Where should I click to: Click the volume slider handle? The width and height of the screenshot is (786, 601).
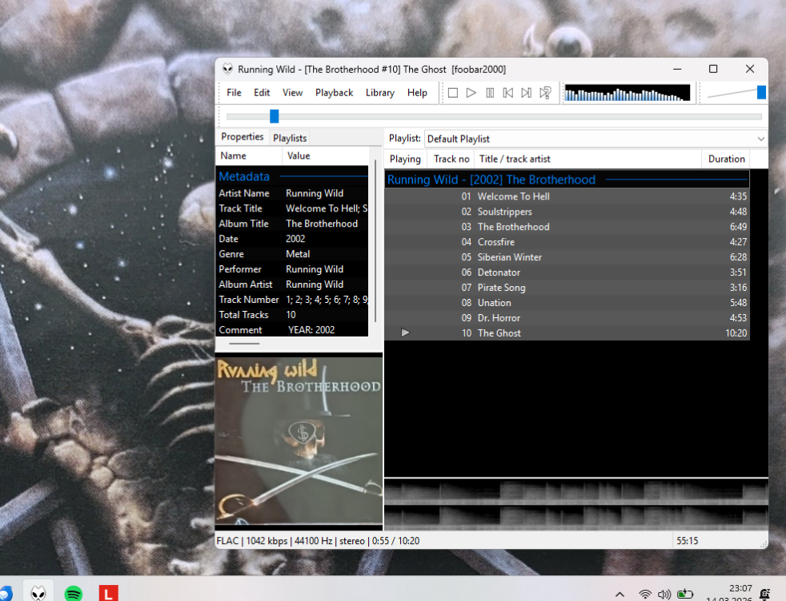761,93
